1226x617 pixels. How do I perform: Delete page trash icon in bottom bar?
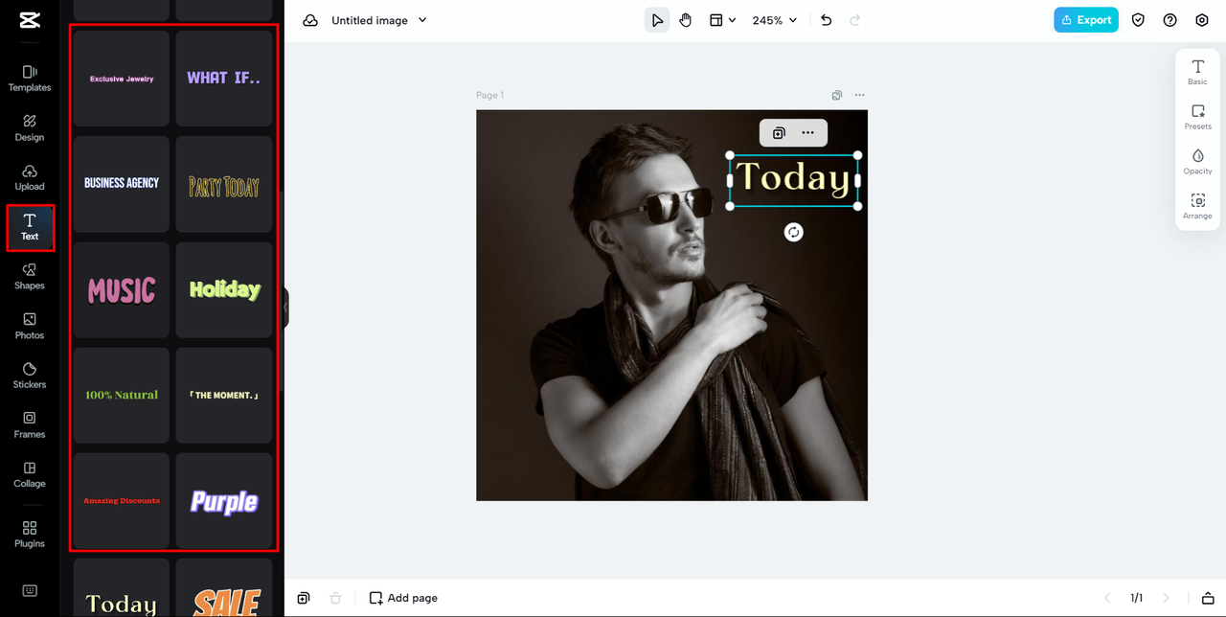pos(335,598)
